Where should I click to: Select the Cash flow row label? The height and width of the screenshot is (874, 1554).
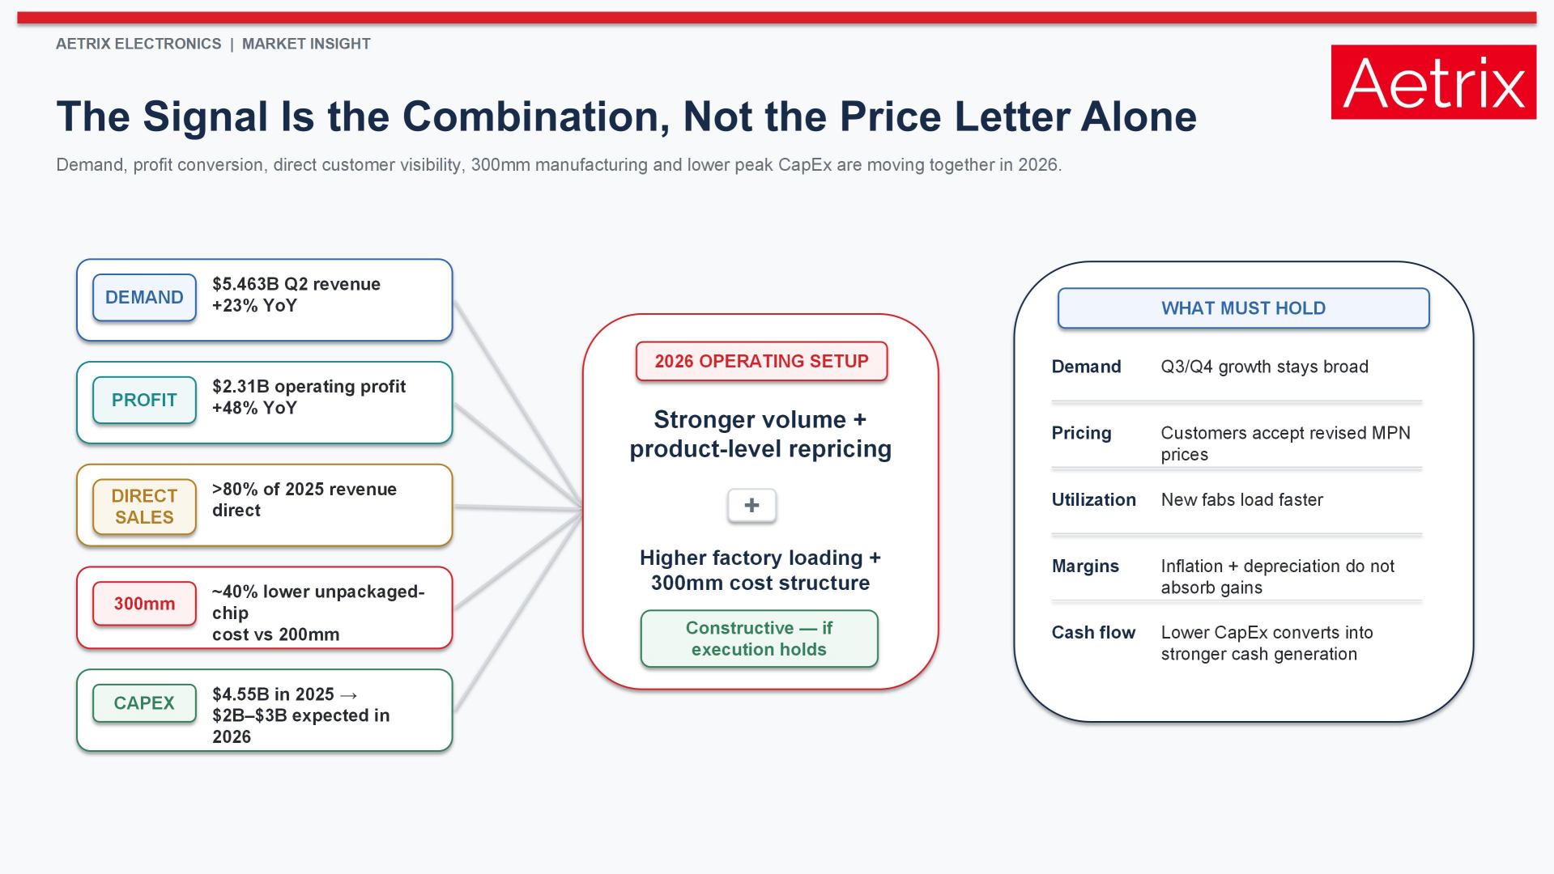coord(1093,633)
